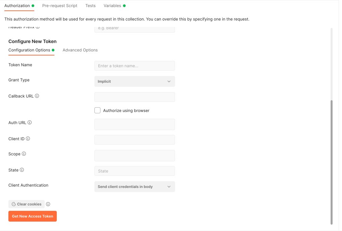This screenshot has width=342, height=231.
Task: Click the info icon beside Callback URL
Action: (37, 96)
